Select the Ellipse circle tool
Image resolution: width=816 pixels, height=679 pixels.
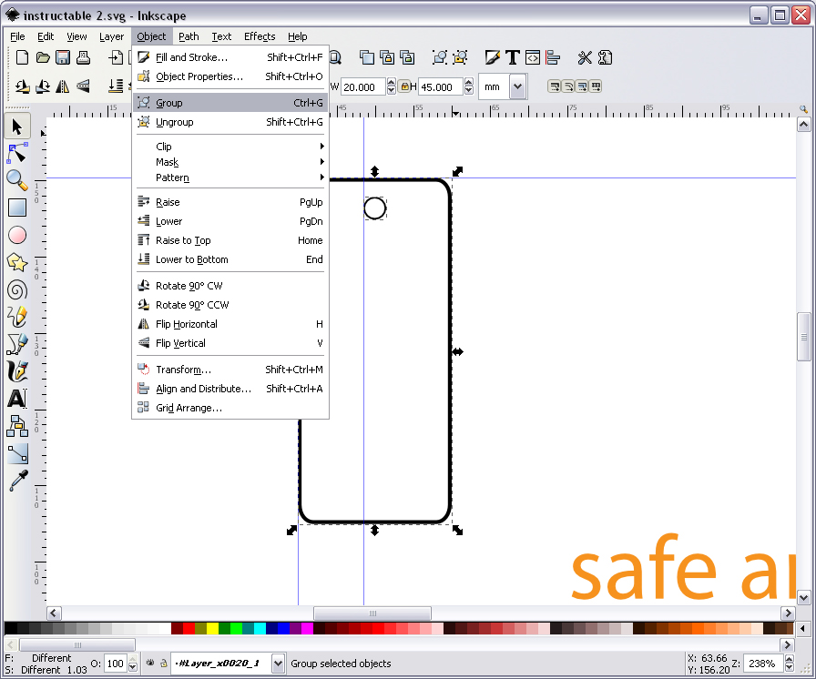pos(16,235)
